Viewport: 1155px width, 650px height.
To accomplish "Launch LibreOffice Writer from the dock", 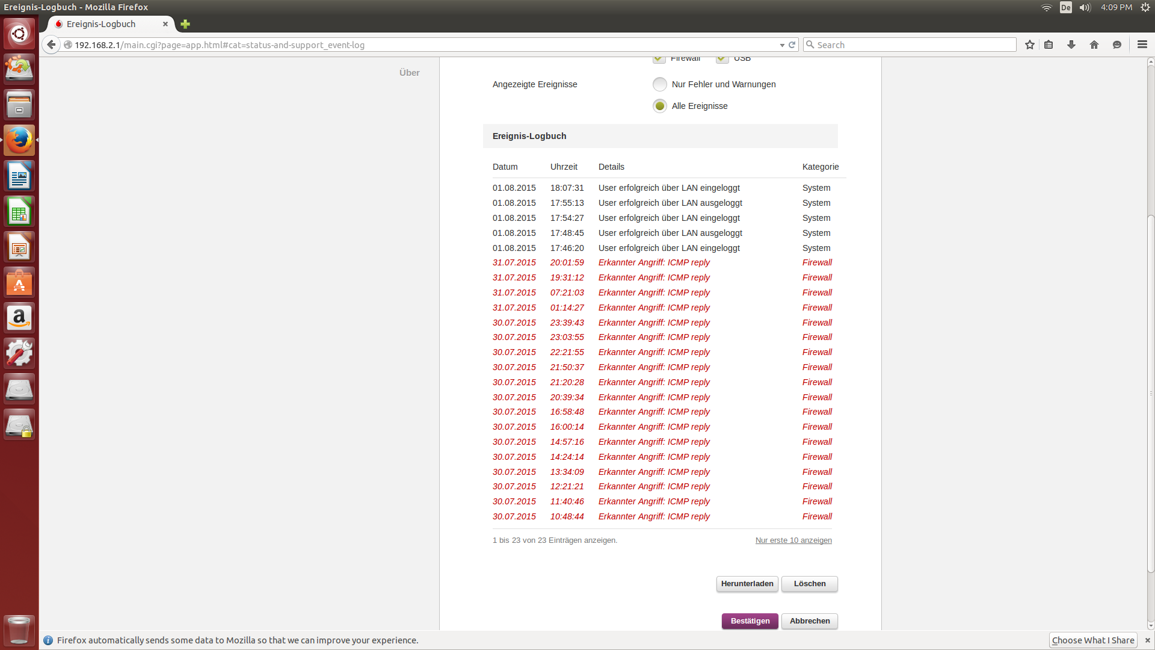I will (19, 176).
